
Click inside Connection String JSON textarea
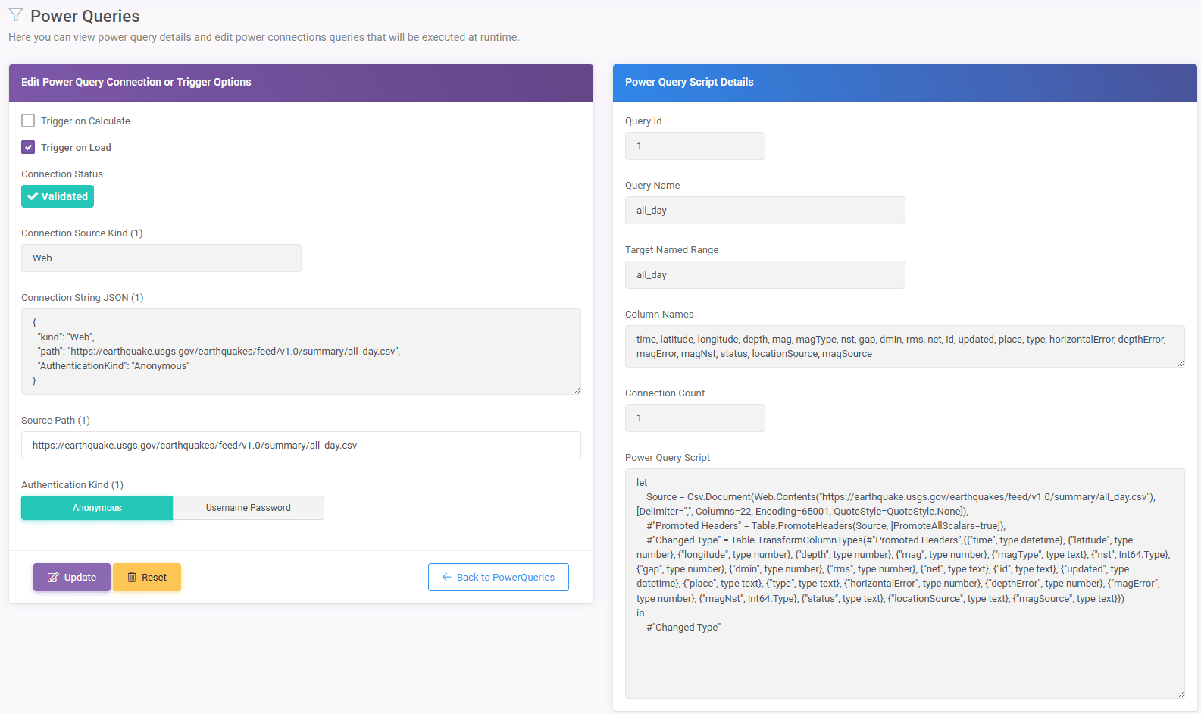(301, 352)
